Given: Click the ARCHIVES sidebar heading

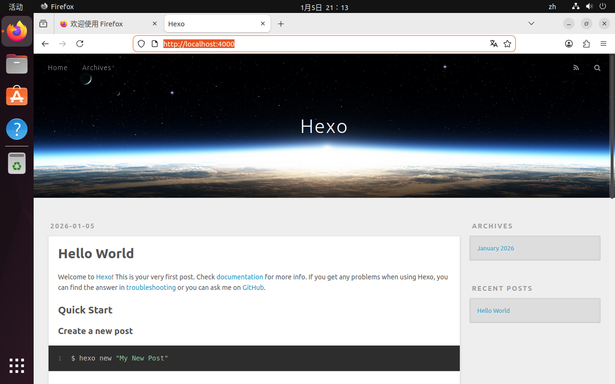Looking at the screenshot, I should tap(492, 226).
